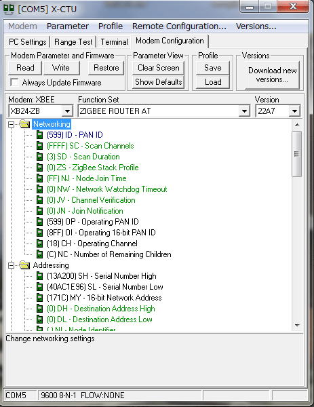Screen dimensions: 314x407
Task: Collapse the Addressing tree node
Action: coord(11,265)
